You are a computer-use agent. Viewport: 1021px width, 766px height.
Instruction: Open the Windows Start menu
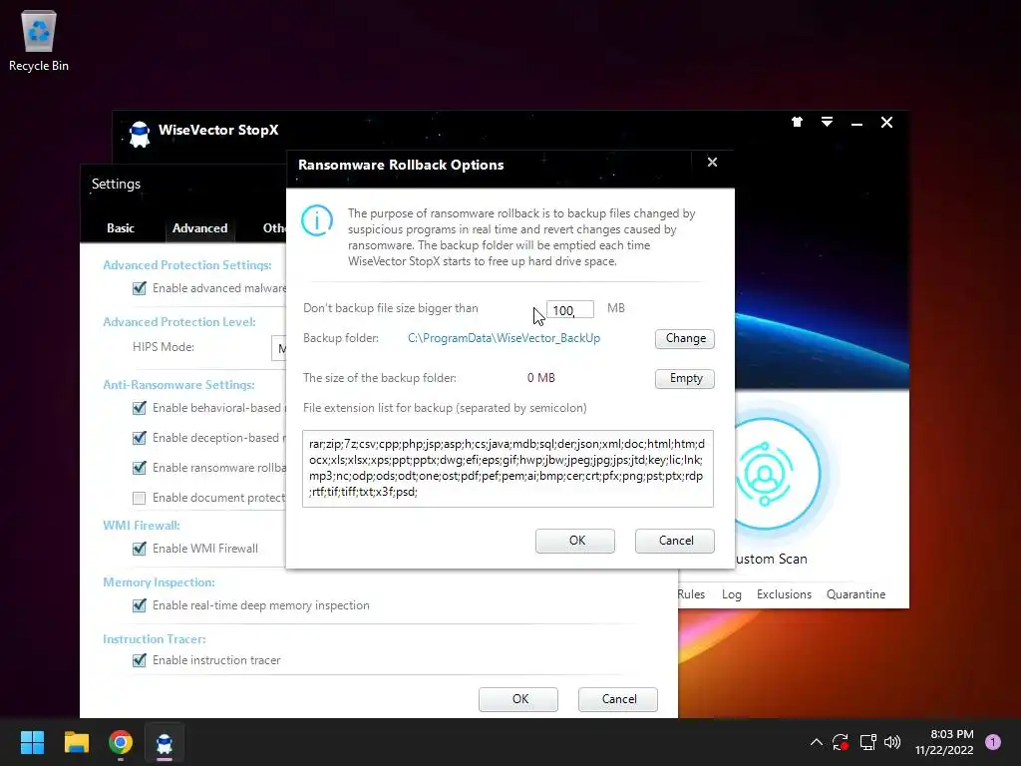click(x=32, y=742)
